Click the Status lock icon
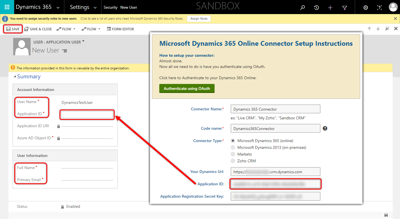Image resolution: width=400 pixels, height=219 pixels. pyautogui.click(x=63, y=207)
